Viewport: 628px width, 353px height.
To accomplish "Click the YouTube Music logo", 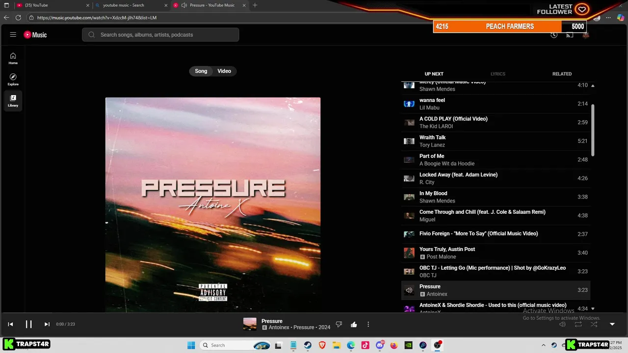I will pyautogui.click(x=35, y=35).
